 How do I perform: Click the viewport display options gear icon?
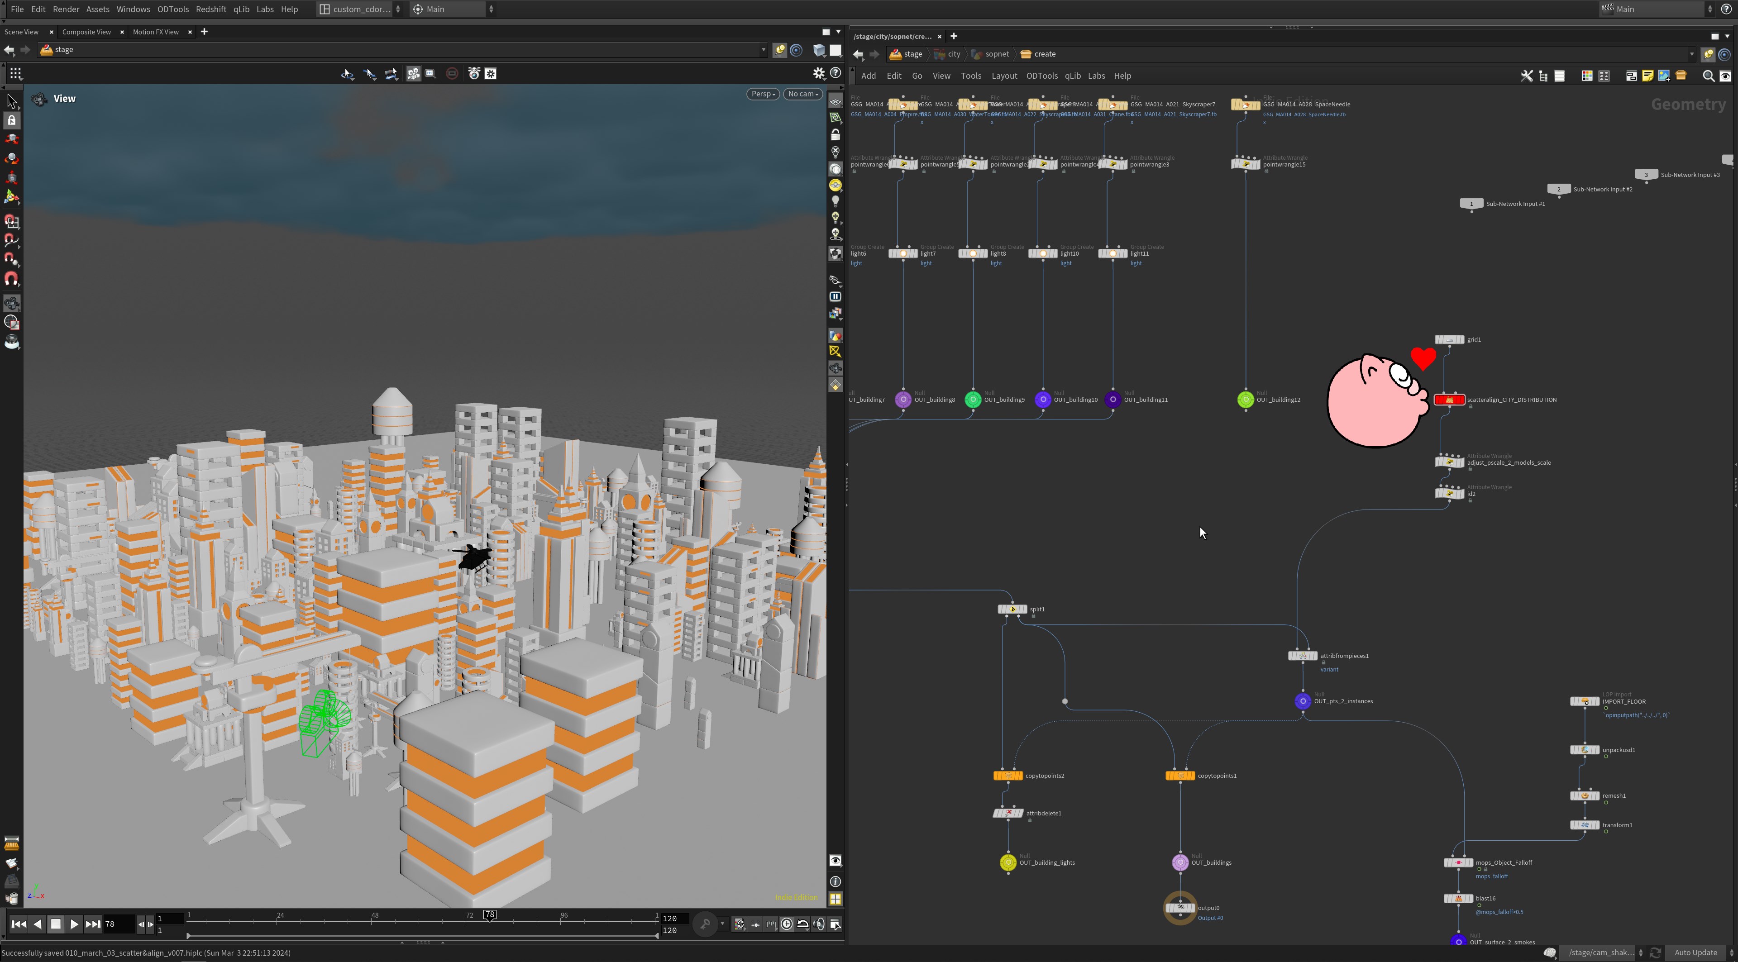point(818,74)
